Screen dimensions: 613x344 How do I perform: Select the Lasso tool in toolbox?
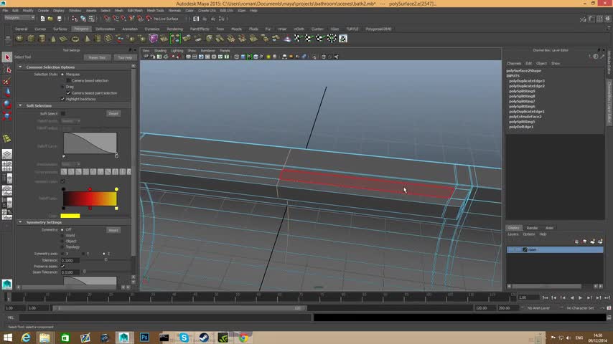coord(7,70)
